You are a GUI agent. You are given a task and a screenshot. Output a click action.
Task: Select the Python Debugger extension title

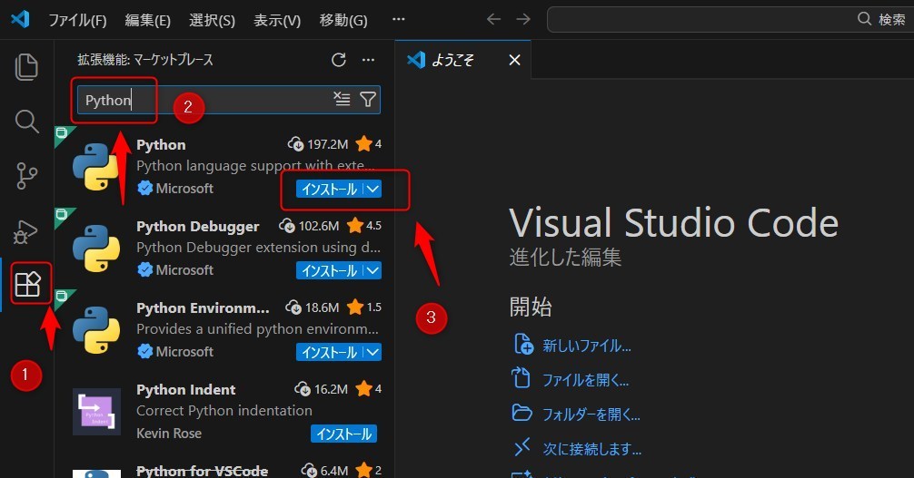point(197,226)
